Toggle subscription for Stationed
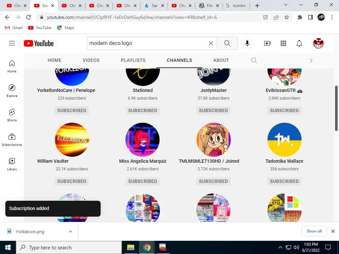The image size is (339, 254). pos(143,110)
